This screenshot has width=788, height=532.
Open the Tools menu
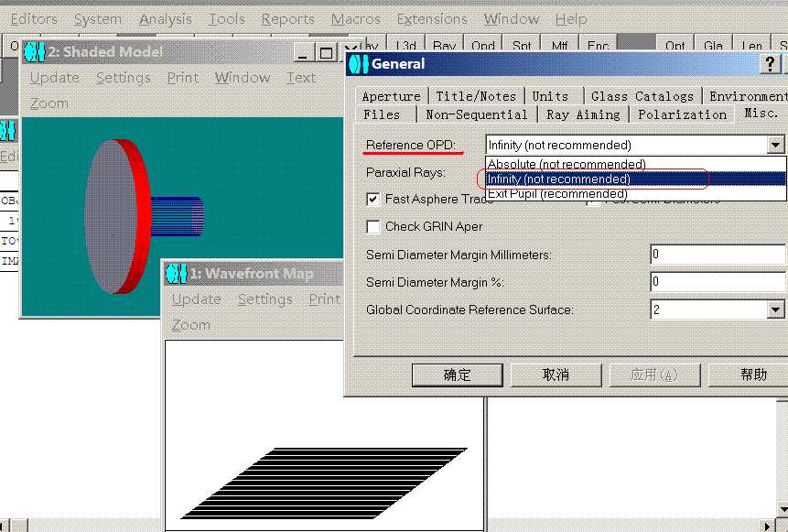click(x=227, y=19)
